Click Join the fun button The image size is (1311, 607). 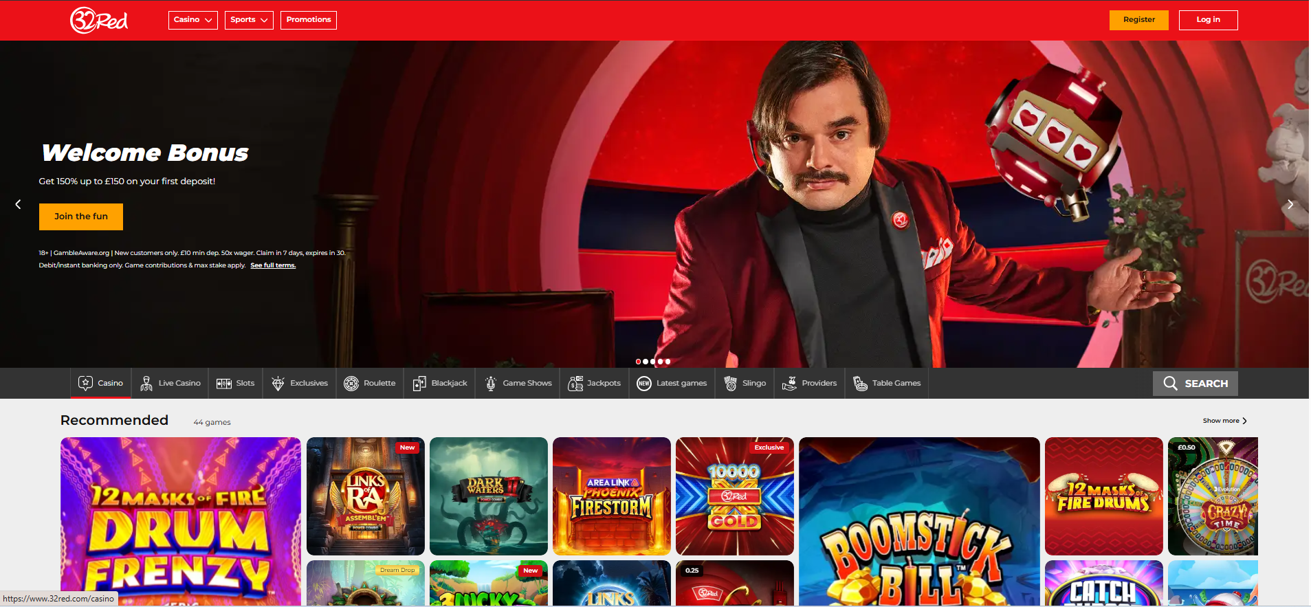(81, 217)
